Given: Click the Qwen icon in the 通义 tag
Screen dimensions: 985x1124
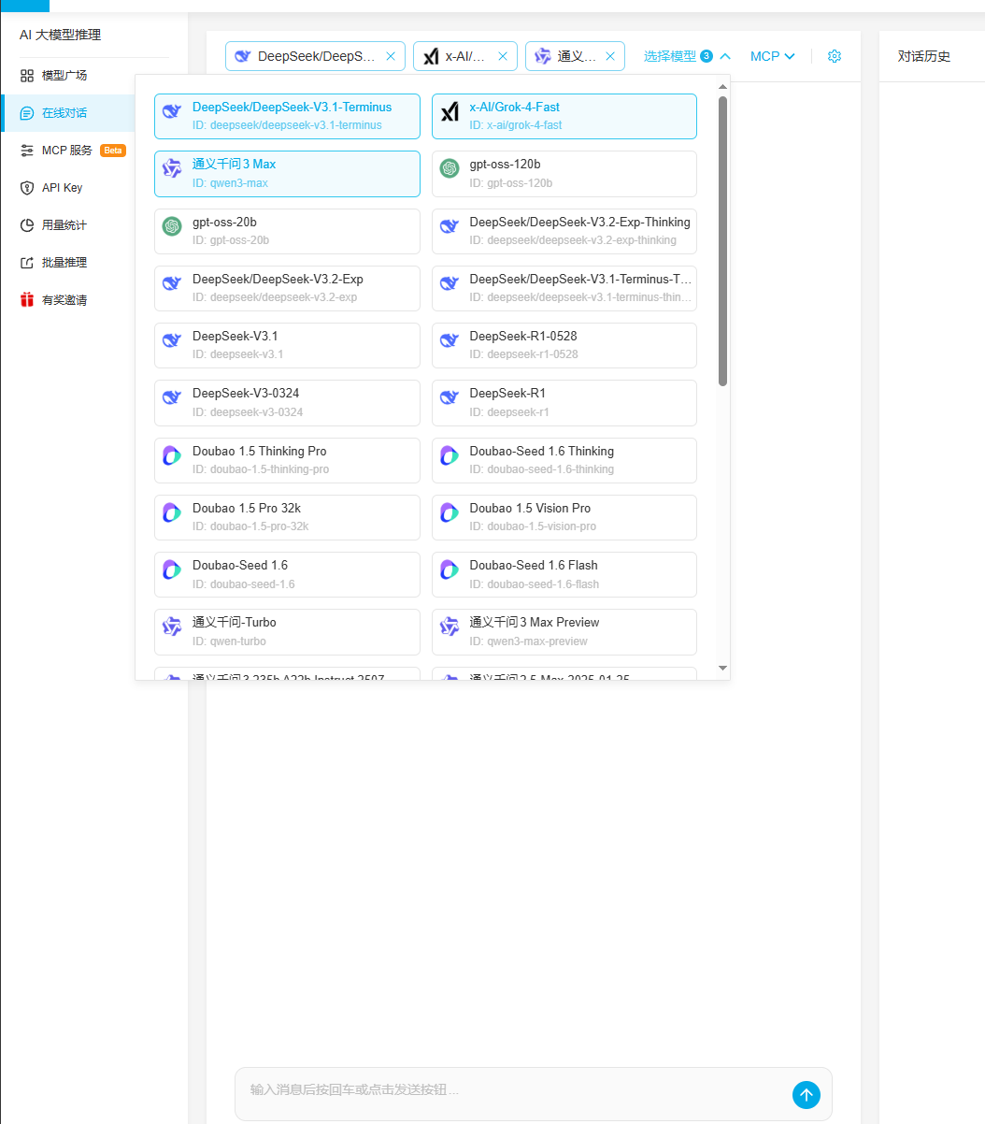Looking at the screenshot, I should click(x=543, y=56).
